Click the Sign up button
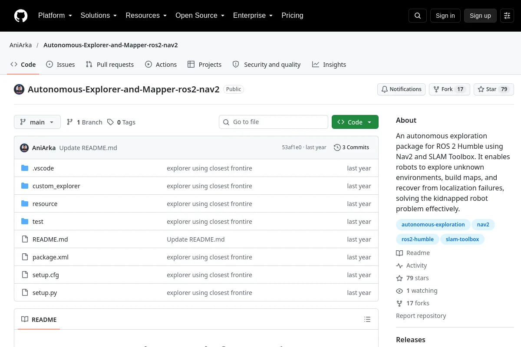Viewport: 521px width, 347px height. [x=480, y=16]
